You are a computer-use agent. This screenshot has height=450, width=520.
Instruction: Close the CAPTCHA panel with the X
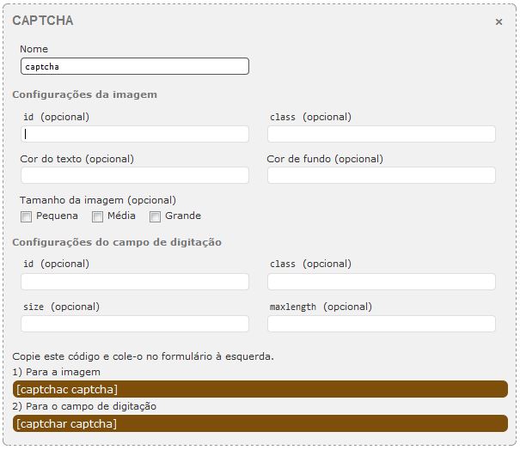[499, 21]
